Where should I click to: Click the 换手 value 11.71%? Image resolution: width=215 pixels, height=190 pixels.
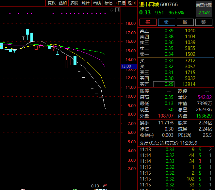(x=166, y=123)
